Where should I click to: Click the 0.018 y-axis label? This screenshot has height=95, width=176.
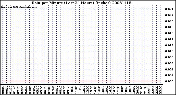[169, 27]
